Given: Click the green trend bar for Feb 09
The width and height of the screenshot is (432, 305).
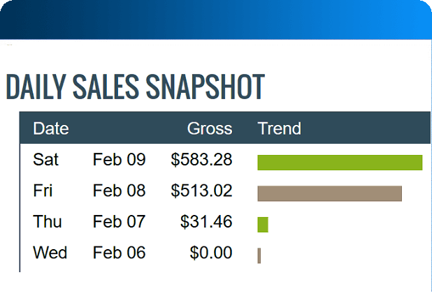Looking at the screenshot, I should point(340,163).
